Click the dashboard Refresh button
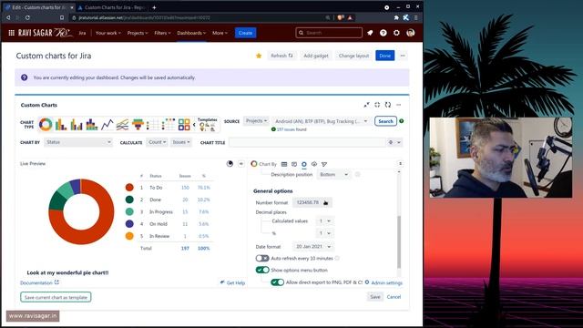 tap(281, 56)
